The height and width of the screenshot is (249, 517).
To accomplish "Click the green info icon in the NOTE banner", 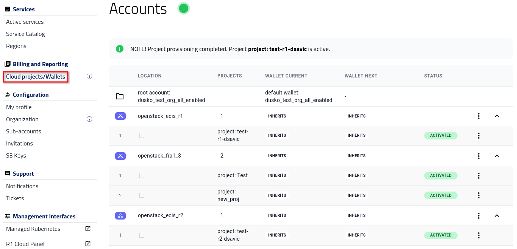I will tap(120, 49).
